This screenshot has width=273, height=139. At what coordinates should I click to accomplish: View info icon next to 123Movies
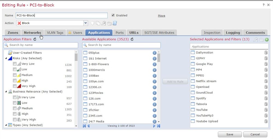[154, 93]
